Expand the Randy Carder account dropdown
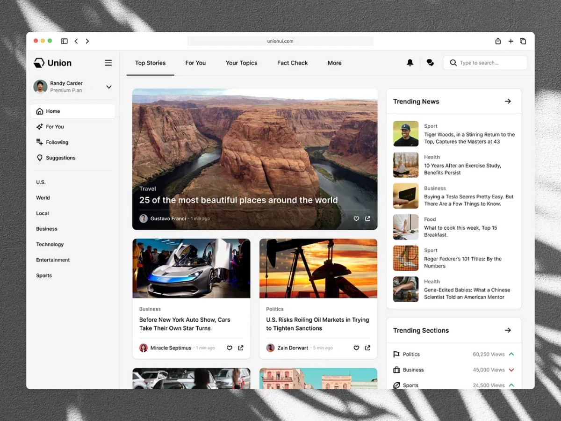Image resolution: width=561 pixels, height=421 pixels. coord(108,87)
